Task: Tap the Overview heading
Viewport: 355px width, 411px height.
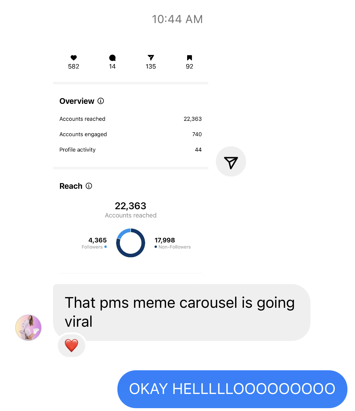Action: tap(77, 101)
